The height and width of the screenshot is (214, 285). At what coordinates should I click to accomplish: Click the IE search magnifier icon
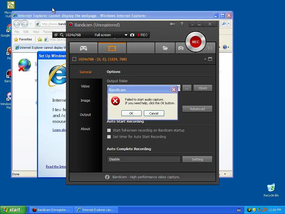pyautogui.click(x=224, y=23)
